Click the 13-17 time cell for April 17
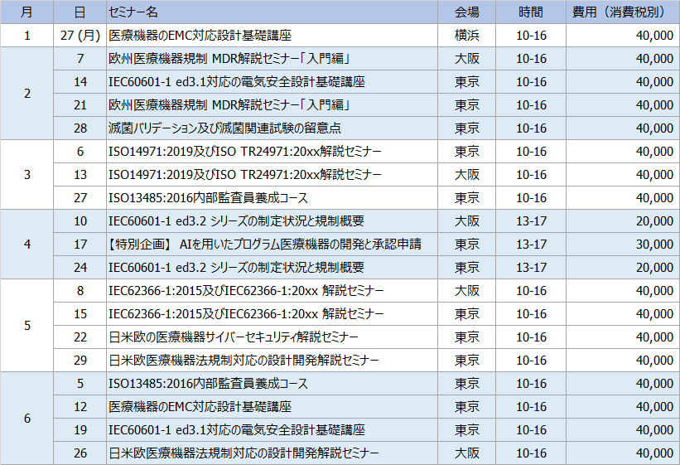680x465 pixels. pos(531,245)
